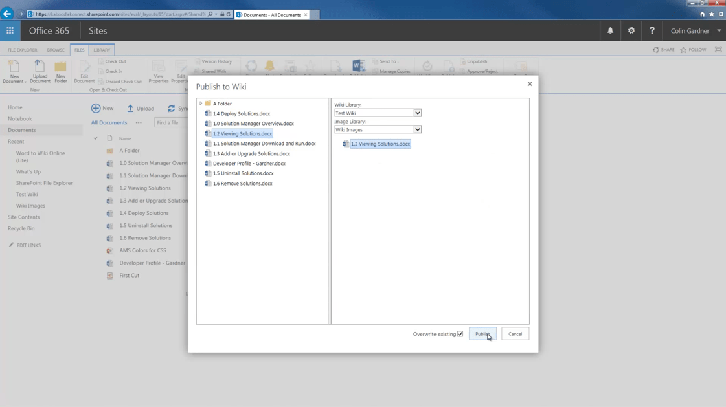Open Site Contents in left navigation
Image resolution: width=726 pixels, height=407 pixels.
tap(23, 217)
